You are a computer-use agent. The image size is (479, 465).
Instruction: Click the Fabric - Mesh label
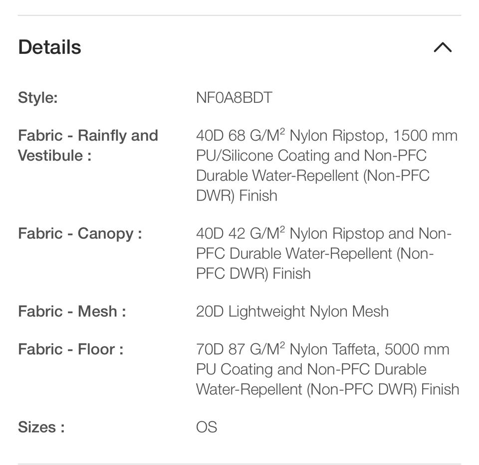click(72, 311)
